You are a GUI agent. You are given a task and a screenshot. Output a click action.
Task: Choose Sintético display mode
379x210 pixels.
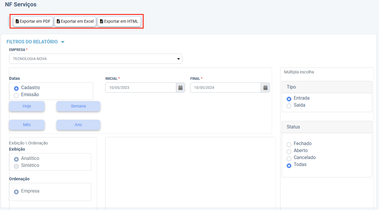tap(16, 166)
